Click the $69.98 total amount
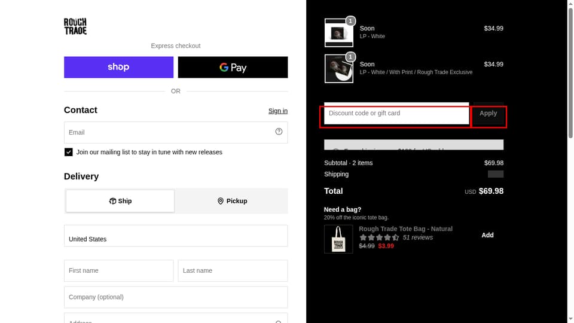Image resolution: width=574 pixels, height=323 pixels. click(x=491, y=191)
